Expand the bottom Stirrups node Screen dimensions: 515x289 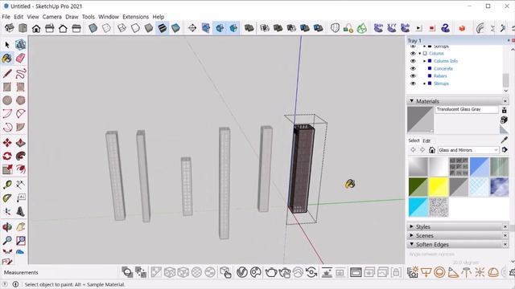coord(424,83)
